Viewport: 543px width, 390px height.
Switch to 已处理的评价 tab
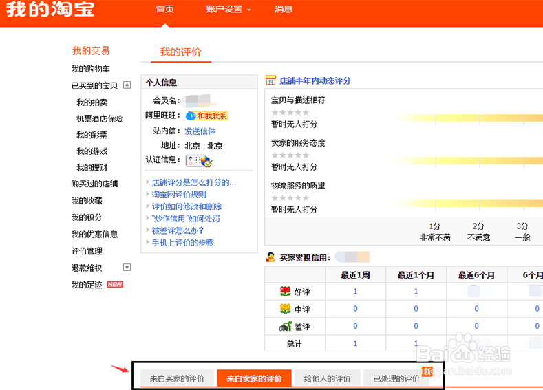(x=396, y=378)
